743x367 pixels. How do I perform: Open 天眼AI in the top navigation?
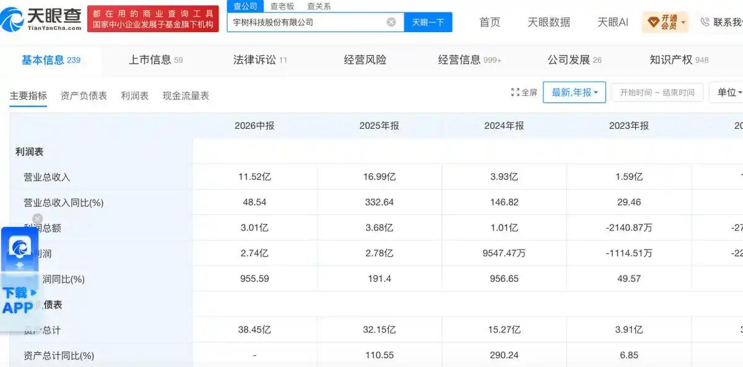point(612,22)
